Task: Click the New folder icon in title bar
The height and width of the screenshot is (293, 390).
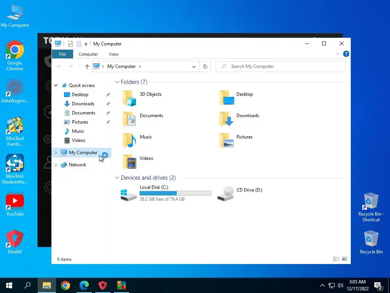Action: pyautogui.click(x=79, y=44)
